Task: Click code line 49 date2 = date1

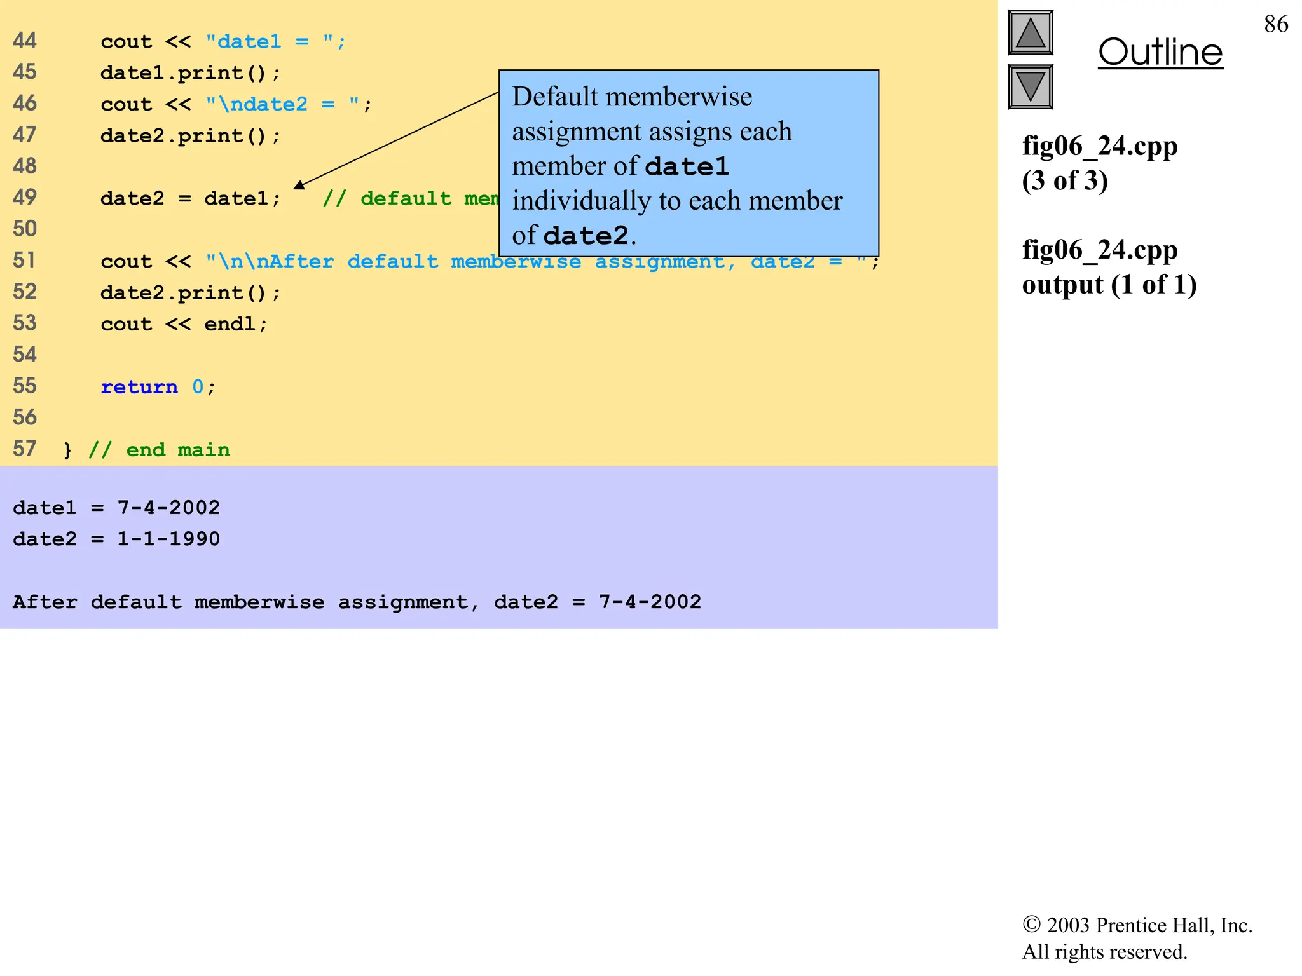Action: point(190,198)
